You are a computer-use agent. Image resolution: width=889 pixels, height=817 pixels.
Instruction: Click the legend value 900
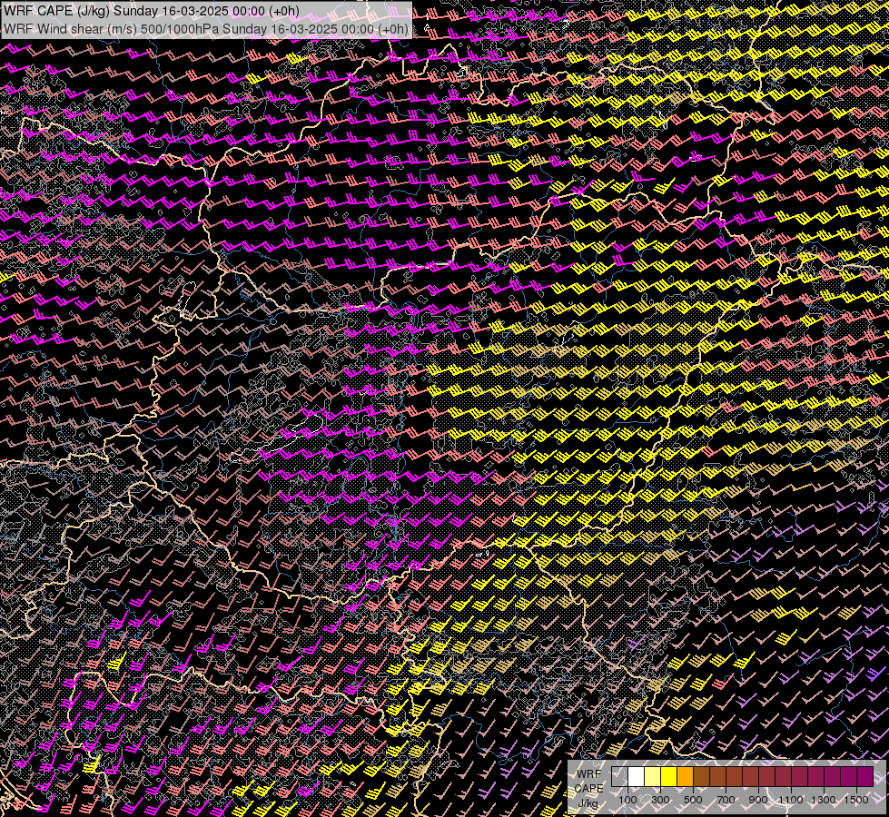tap(758, 800)
